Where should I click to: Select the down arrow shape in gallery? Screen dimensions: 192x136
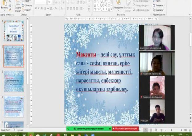coord(106,5)
